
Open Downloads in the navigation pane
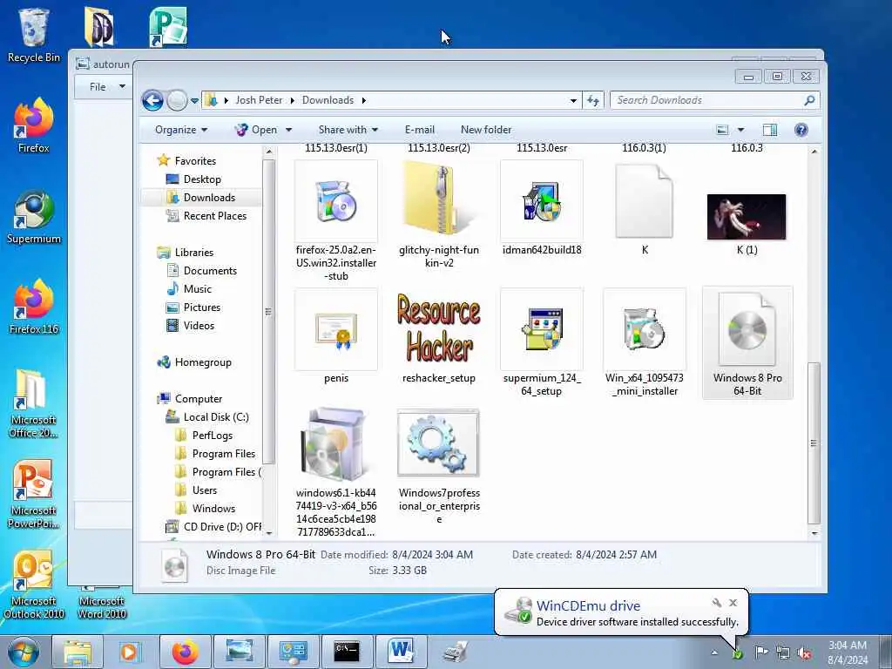[x=209, y=198]
